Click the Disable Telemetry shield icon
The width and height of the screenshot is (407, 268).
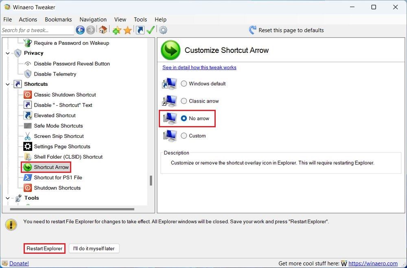(28, 74)
